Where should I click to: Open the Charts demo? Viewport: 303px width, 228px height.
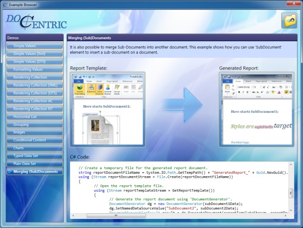tap(34, 148)
